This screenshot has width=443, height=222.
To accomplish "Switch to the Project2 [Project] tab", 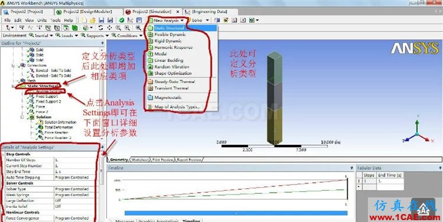I will tap(27, 12).
